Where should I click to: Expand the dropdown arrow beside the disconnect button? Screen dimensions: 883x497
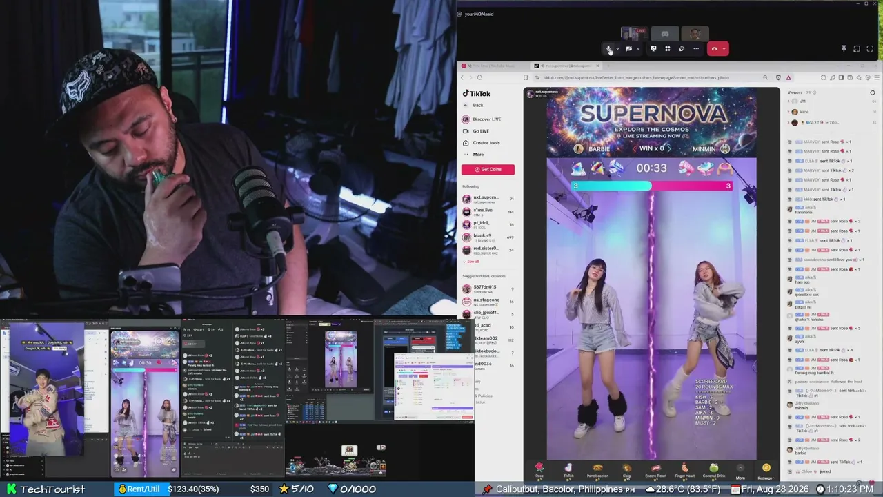pyautogui.click(x=724, y=48)
